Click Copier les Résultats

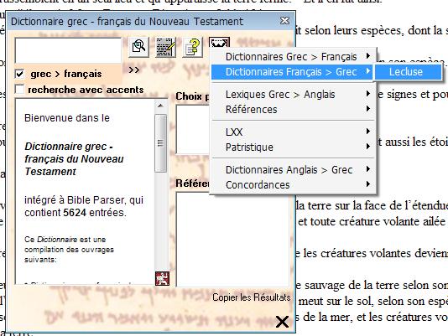252,297
